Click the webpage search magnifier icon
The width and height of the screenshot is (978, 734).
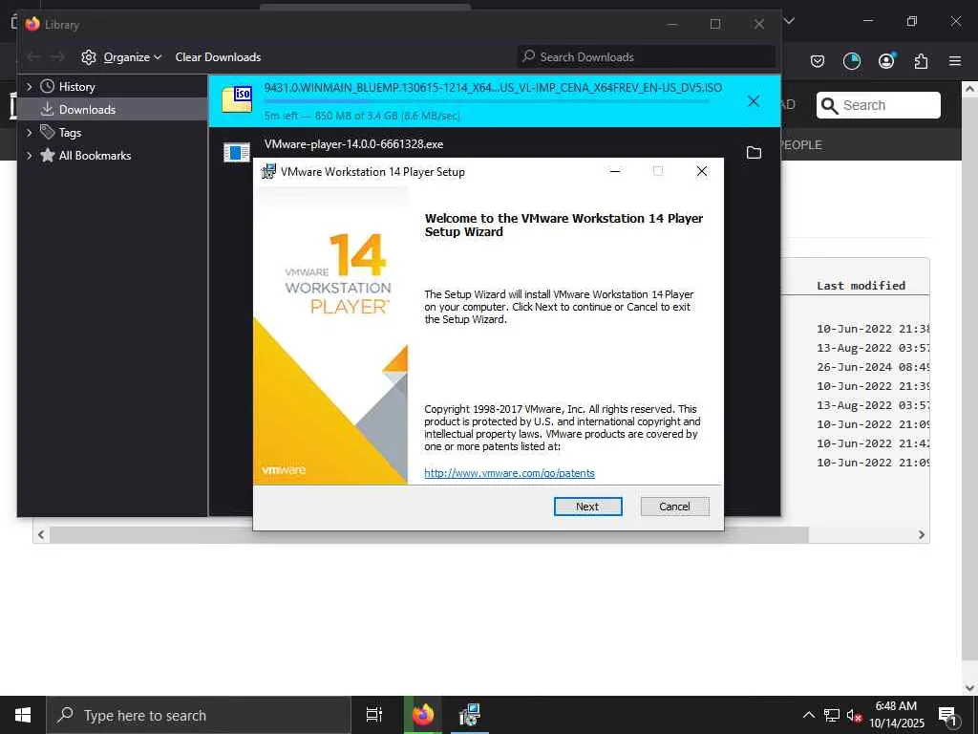pos(830,105)
